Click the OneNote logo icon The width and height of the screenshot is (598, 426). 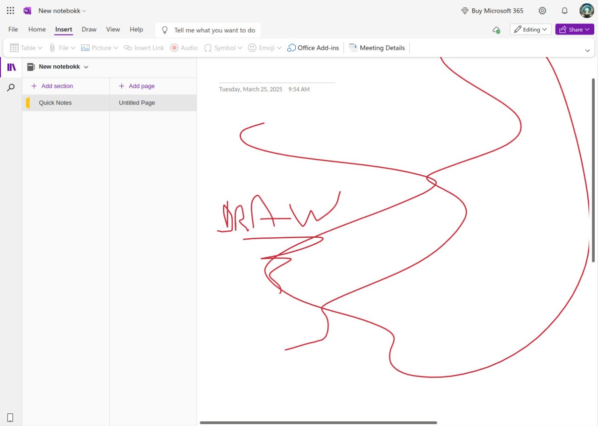tap(28, 11)
